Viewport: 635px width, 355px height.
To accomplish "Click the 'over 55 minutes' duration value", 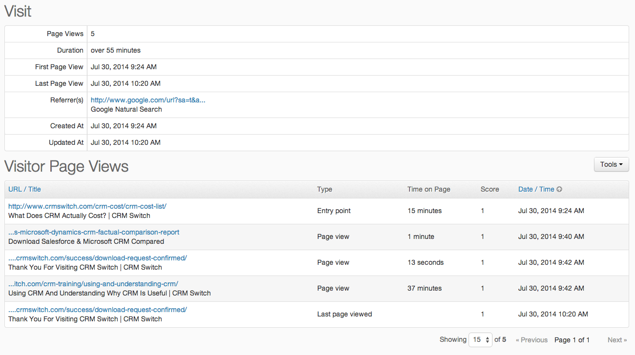I will coord(116,50).
